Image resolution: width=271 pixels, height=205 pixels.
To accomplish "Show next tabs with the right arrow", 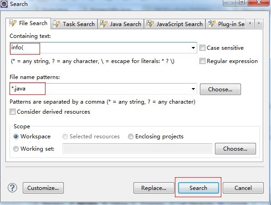I will 259,23.
